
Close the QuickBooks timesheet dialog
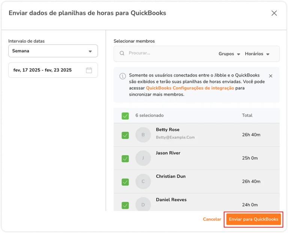tap(274, 13)
